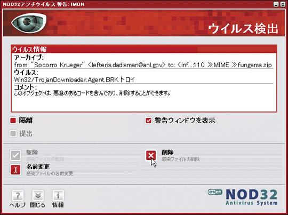The height and width of the screenshot is (215, 288).
Task: Collapse the window with the title bar chevron button
Action: coord(283,4)
